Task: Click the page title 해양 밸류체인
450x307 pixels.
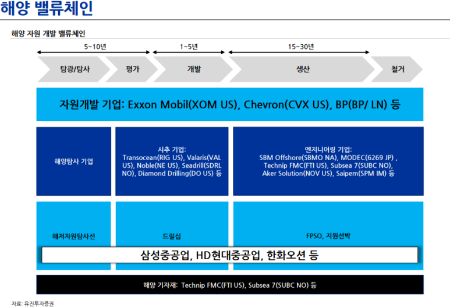Action: pyautogui.click(x=47, y=8)
